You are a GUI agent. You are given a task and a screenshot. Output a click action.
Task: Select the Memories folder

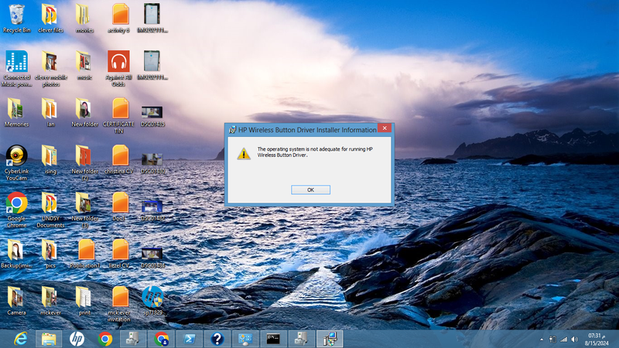[x=16, y=112]
